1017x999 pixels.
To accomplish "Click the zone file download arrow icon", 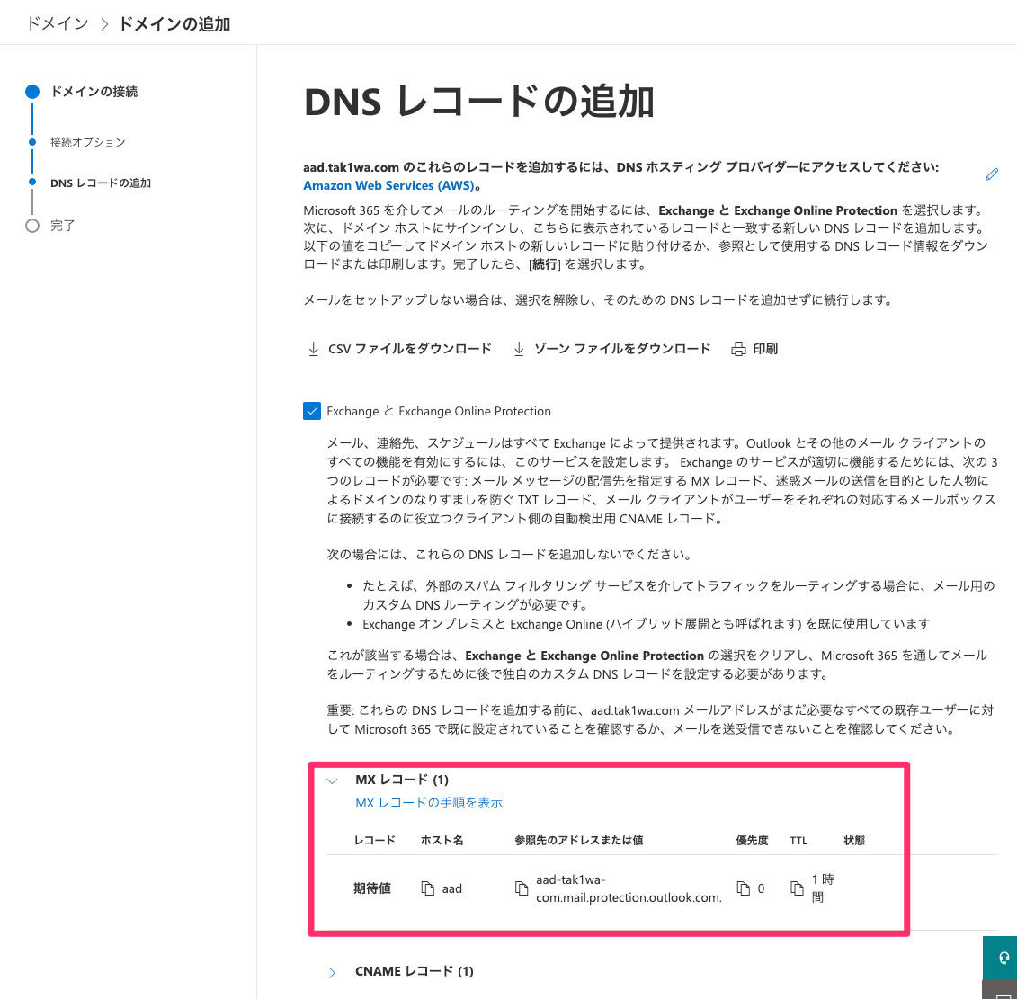I will (519, 348).
